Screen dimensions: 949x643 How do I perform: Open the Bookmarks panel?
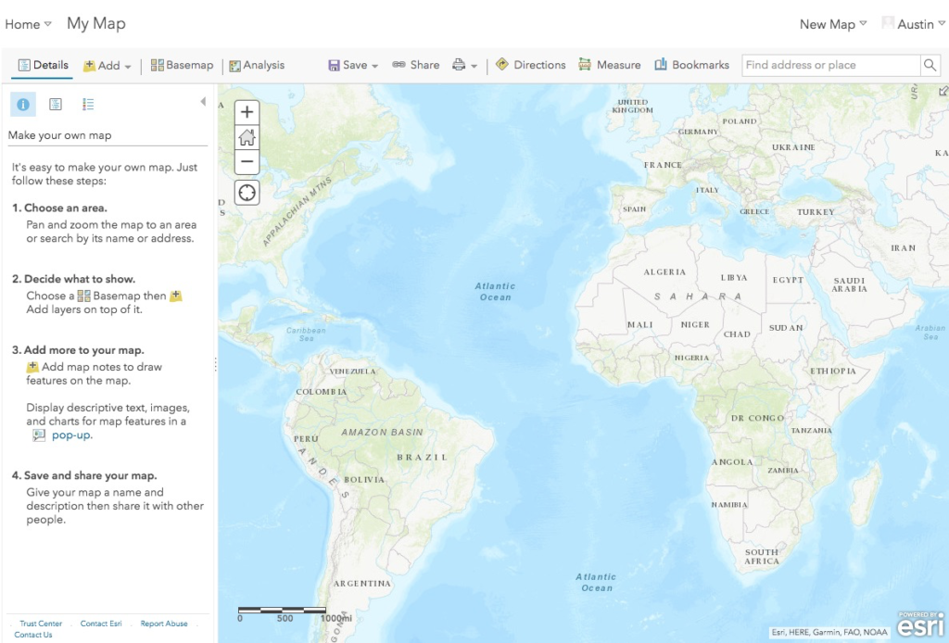pos(691,65)
